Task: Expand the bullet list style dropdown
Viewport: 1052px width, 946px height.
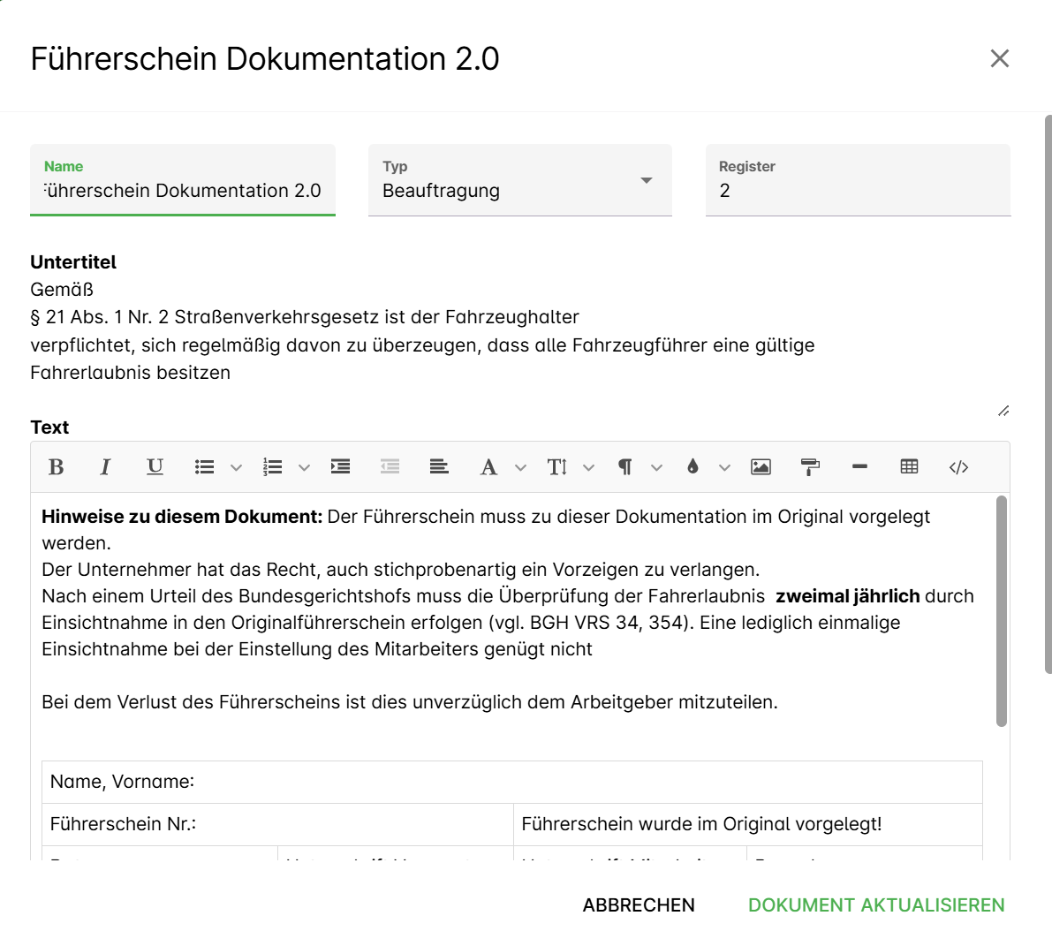Action: [x=236, y=467]
